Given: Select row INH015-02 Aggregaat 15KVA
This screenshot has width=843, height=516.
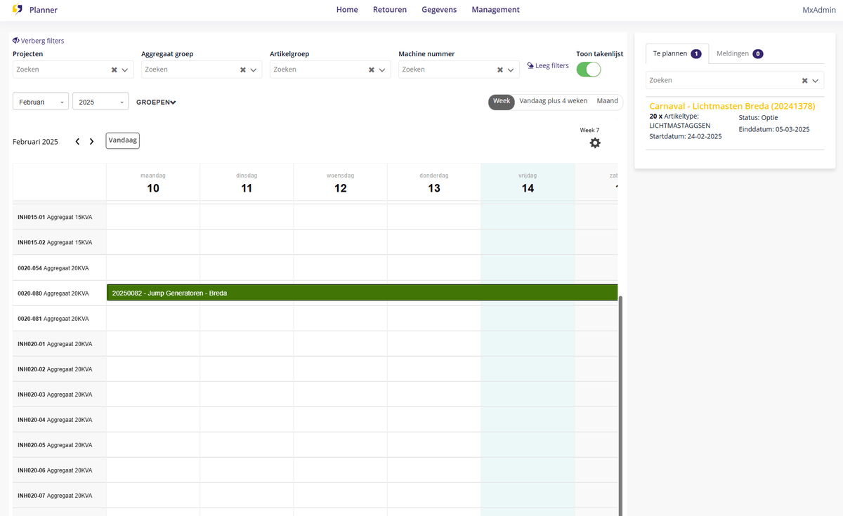Looking at the screenshot, I should pyautogui.click(x=59, y=242).
